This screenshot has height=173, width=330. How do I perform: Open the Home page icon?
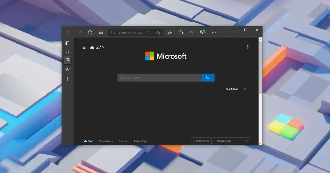tap(101, 32)
